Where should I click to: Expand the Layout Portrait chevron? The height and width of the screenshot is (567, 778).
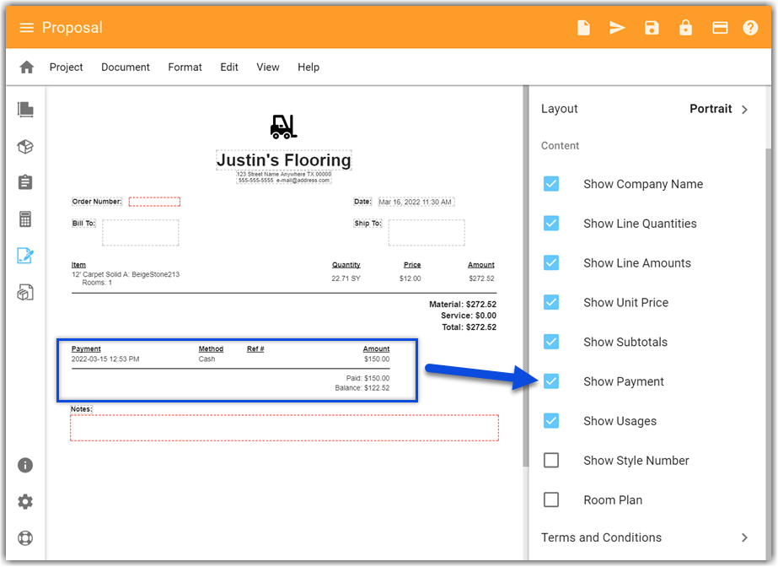744,109
